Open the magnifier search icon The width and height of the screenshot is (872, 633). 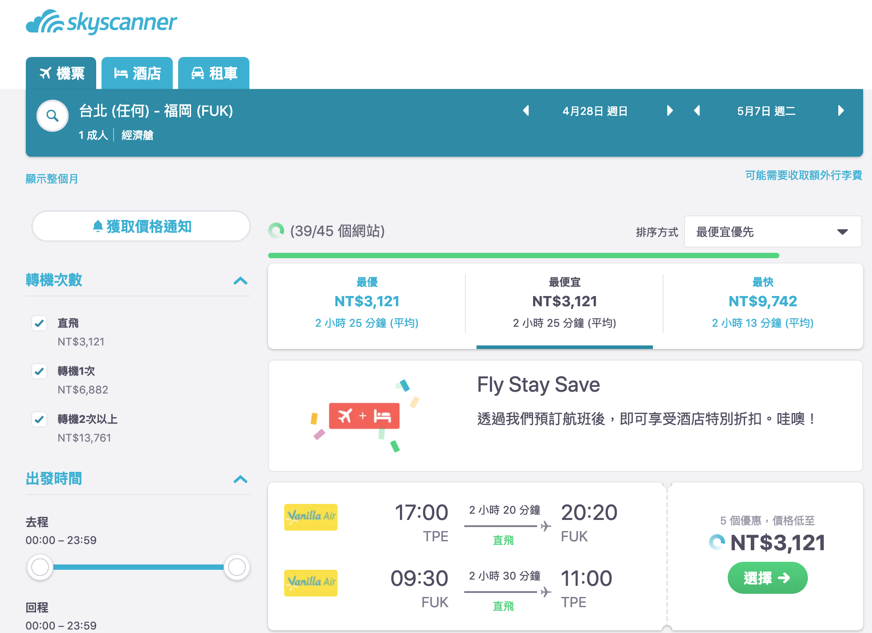pos(53,116)
